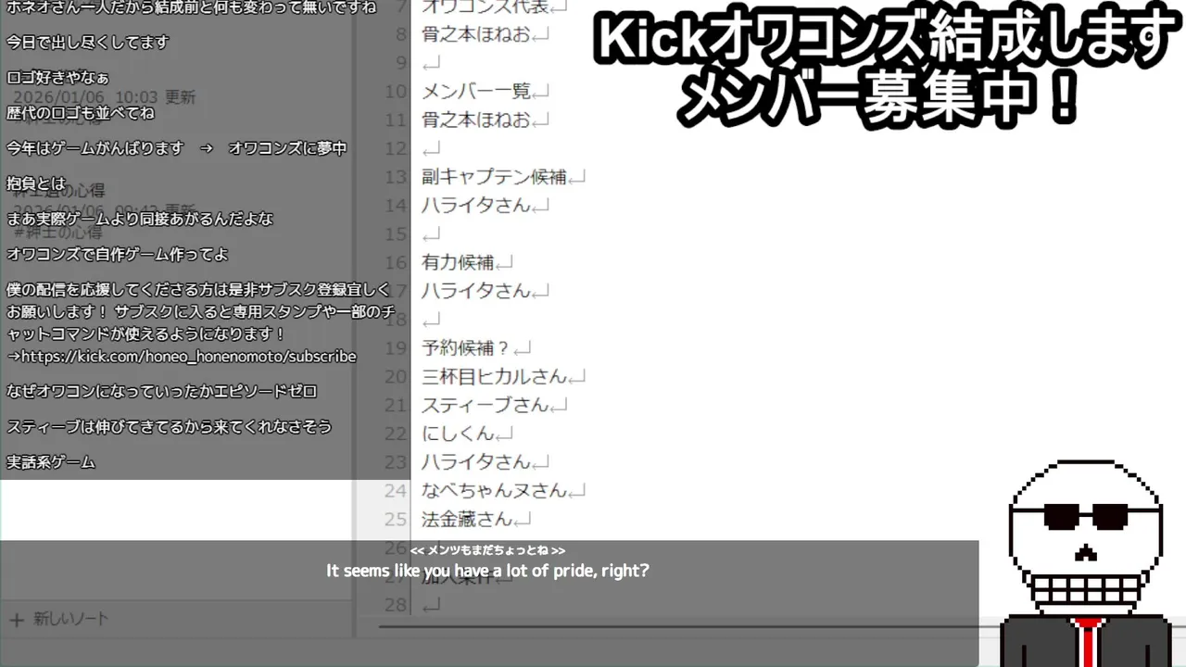The width and height of the screenshot is (1186, 667).
Task: Click chat message ホネオさん一人だから結成前と何も変わって無いですね
Action: (x=192, y=8)
